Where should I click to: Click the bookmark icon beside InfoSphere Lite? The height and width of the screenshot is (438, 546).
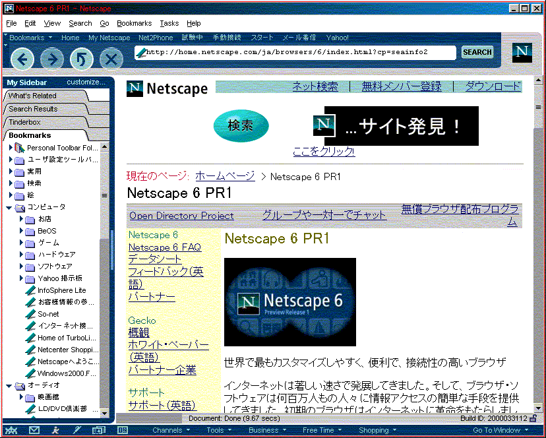pyautogui.click(x=30, y=291)
